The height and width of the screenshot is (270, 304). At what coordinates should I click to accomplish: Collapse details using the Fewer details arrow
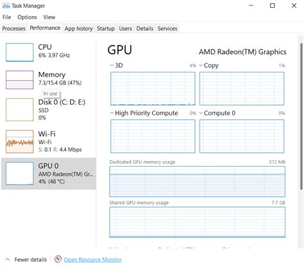[7, 260]
